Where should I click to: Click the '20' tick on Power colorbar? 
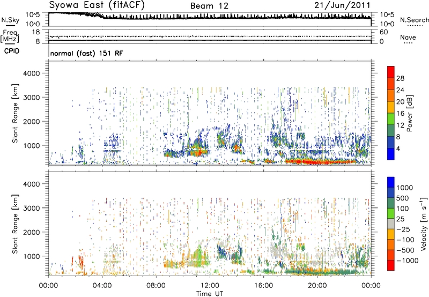[400, 102]
